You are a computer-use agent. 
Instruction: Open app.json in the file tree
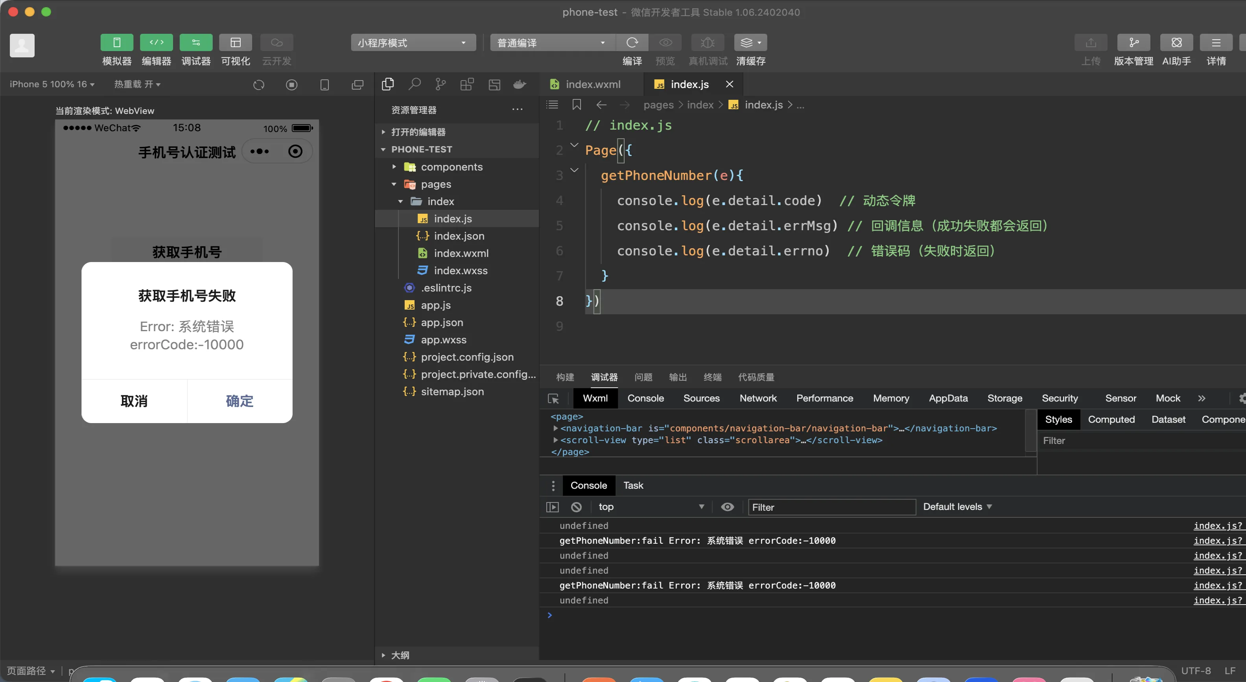click(x=442, y=322)
